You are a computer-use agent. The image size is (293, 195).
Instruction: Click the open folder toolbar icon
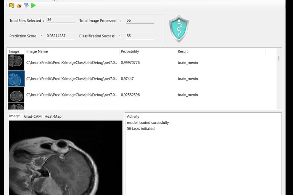click(11, 5)
